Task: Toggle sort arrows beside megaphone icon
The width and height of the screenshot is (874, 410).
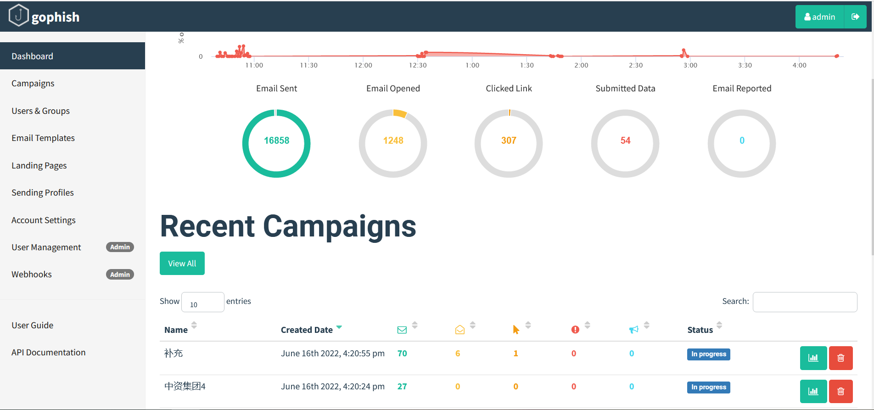Action: click(647, 325)
